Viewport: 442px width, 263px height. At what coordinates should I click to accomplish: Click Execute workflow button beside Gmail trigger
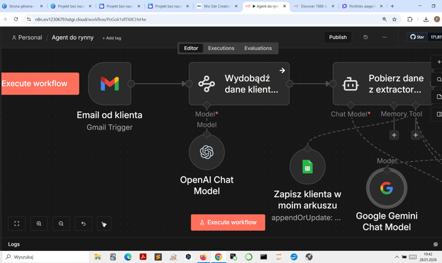click(40, 83)
